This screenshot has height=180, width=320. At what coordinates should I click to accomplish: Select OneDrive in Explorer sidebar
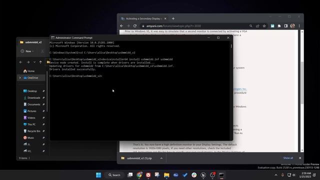point(32,78)
